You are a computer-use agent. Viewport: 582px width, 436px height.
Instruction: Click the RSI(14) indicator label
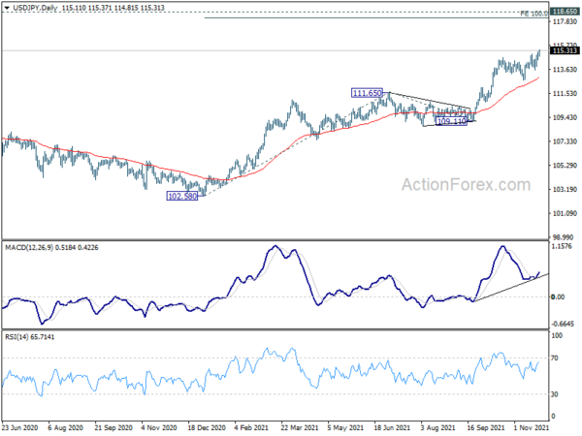click(15, 337)
